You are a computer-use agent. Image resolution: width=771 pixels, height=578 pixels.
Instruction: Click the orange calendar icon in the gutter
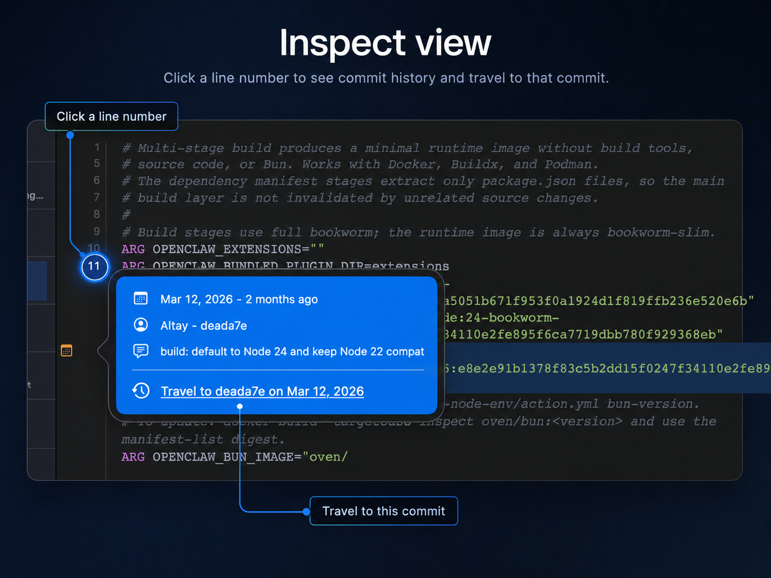pyautogui.click(x=67, y=351)
